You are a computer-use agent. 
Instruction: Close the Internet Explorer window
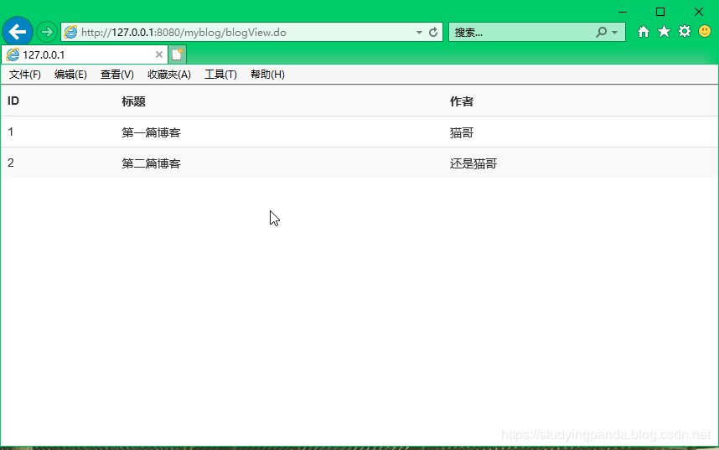[698, 12]
